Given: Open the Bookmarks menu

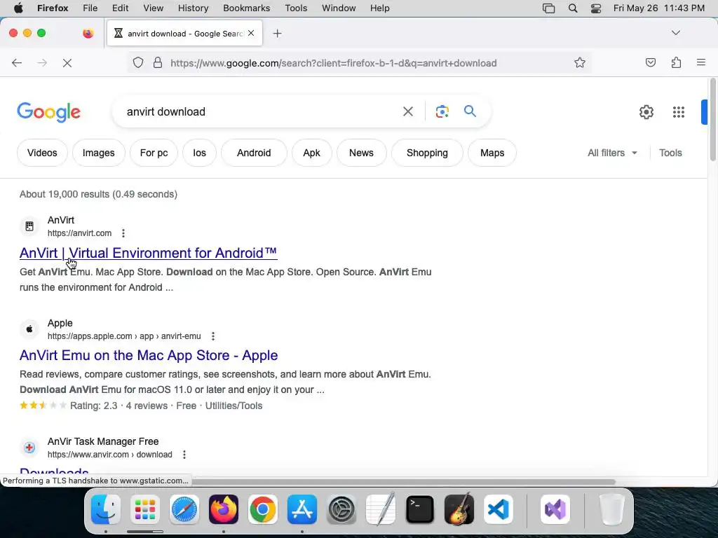Looking at the screenshot, I should point(246,8).
